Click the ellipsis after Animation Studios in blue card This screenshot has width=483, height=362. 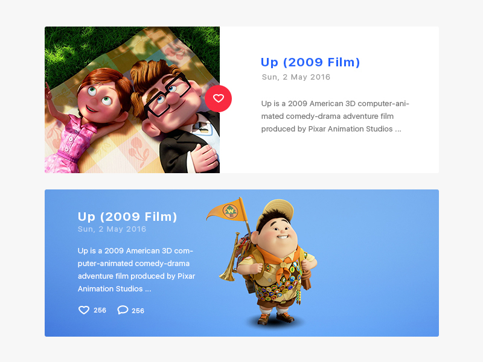(x=148, y=290)
